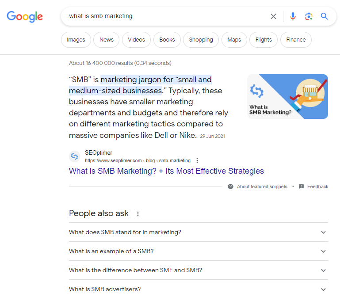Expand "difference between SME and SMB" question

pos(323,270)
